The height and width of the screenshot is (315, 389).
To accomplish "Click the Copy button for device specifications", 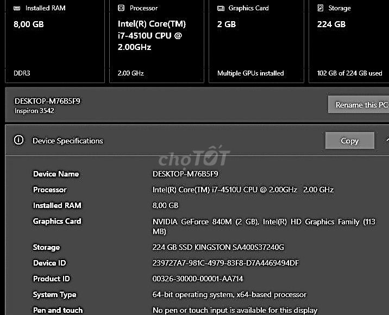I will (x=349, y=141).
